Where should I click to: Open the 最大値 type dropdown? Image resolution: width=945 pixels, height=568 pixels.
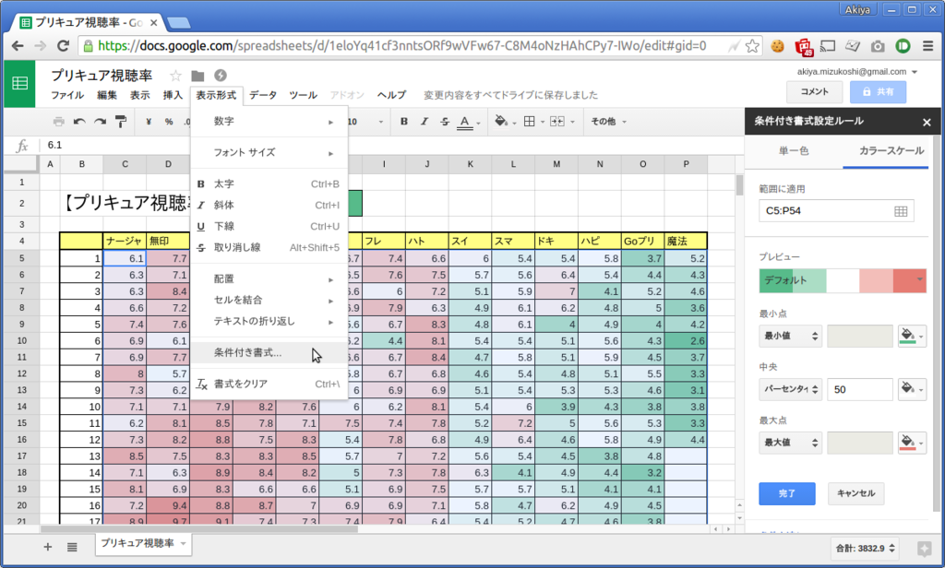click(790, 443)
